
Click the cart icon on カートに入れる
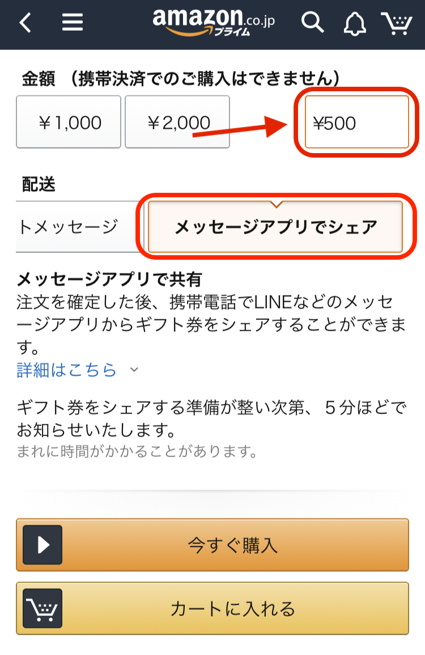coord(42,608)
